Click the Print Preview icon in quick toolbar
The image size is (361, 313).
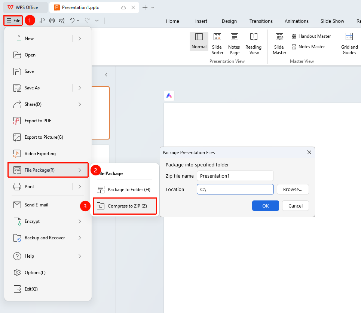click(62, 21)
